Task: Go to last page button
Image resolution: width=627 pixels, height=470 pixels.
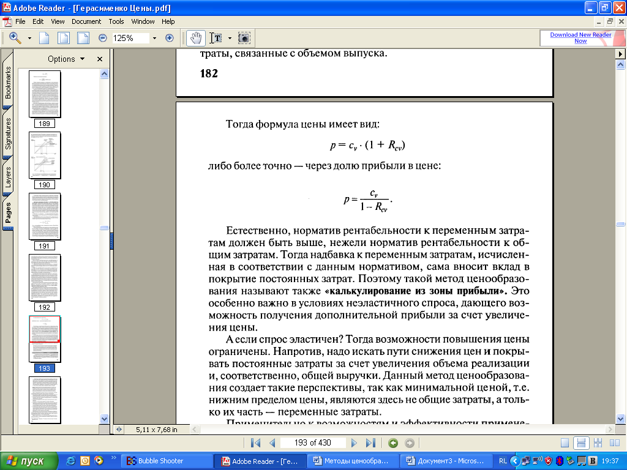Action: [x=370, y=443]
